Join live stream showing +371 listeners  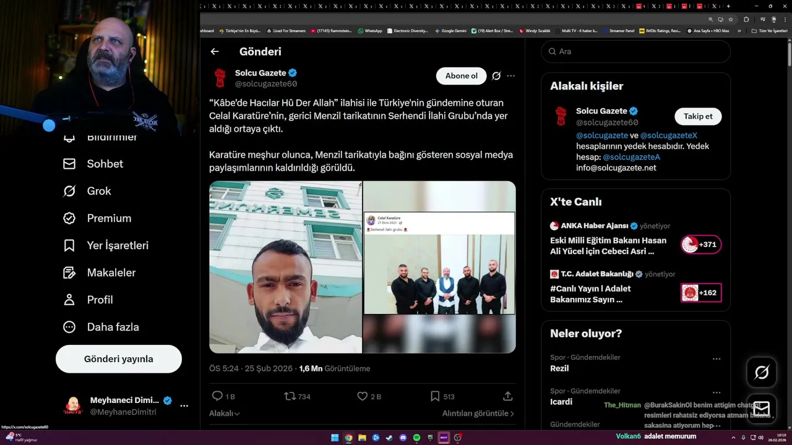pos(701,245)
